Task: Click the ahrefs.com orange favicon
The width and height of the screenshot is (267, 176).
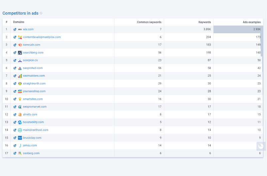Action: (20, 115)
